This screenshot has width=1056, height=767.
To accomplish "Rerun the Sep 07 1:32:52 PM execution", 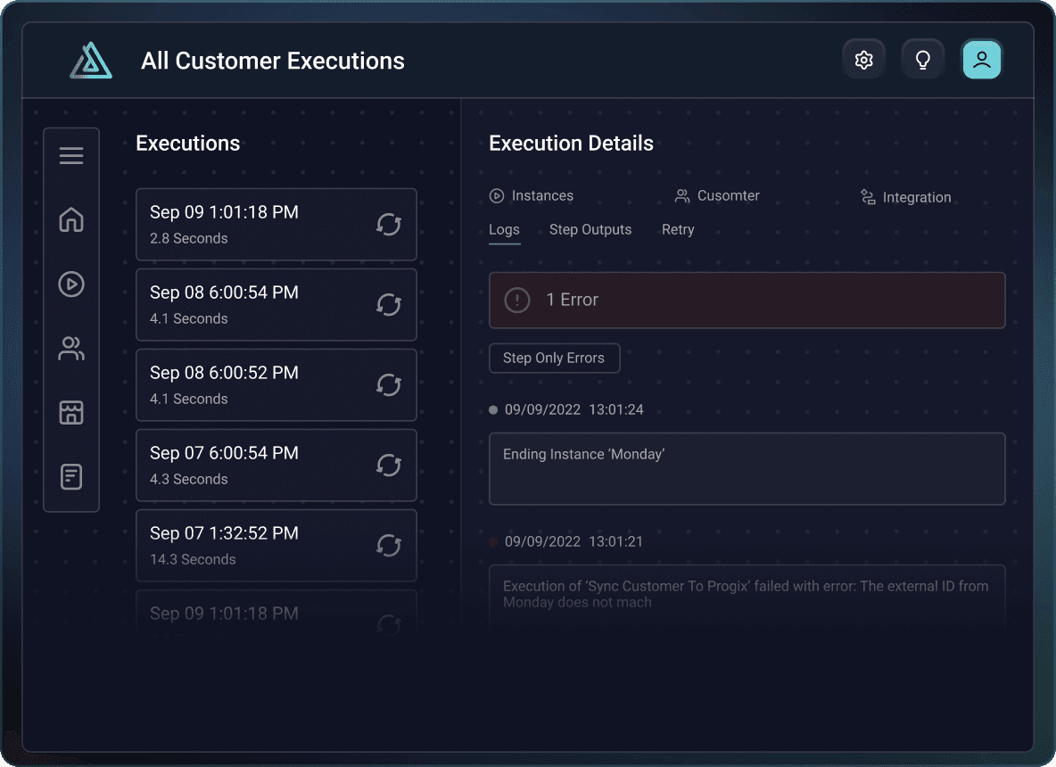I will (x=389, y=546).
